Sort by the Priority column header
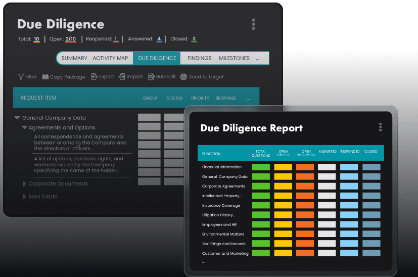 200,98
